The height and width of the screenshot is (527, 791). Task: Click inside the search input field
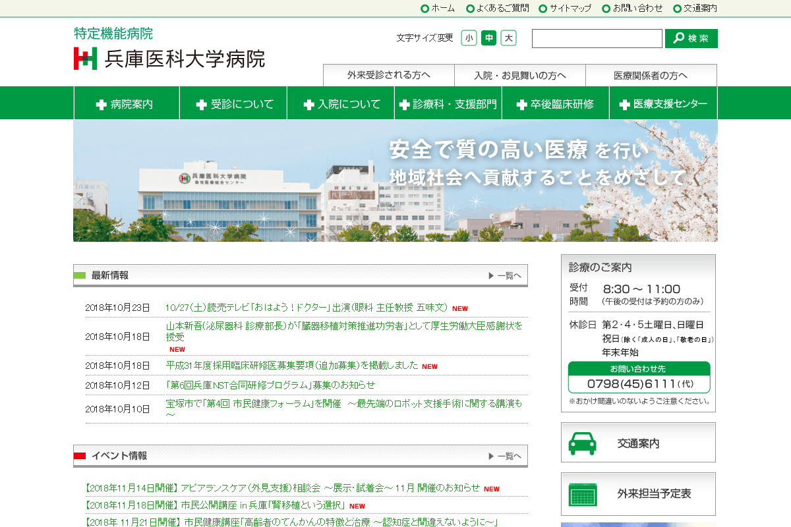(597, 38)
